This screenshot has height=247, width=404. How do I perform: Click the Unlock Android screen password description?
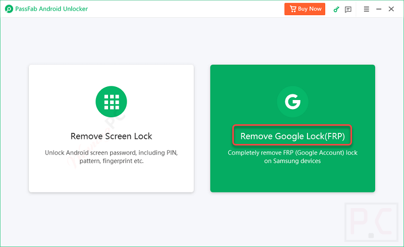coord(111,157)
